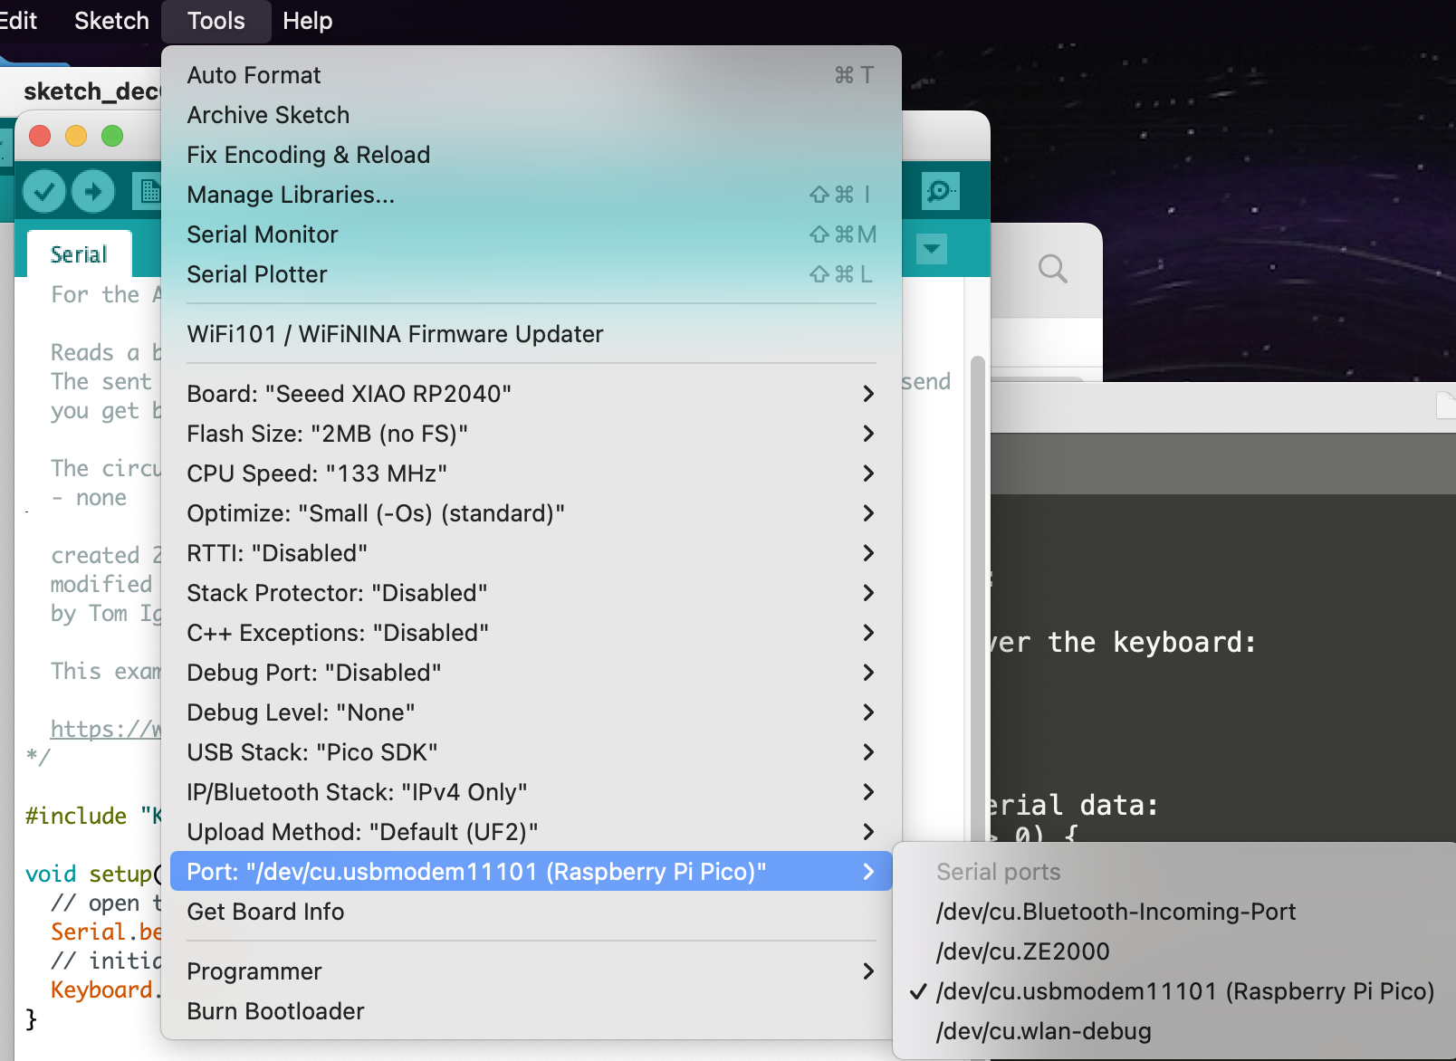Screen dimensions: 1456x1061
Task: Click the Verify checkmark toolbar icon
Action: [43, 191]
